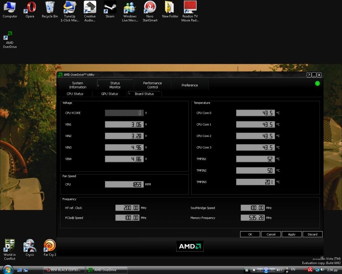Click the Avira antivirus tray icon
Image resolution: width=342 pixels, height=274 pixels.
coord(310,270)
